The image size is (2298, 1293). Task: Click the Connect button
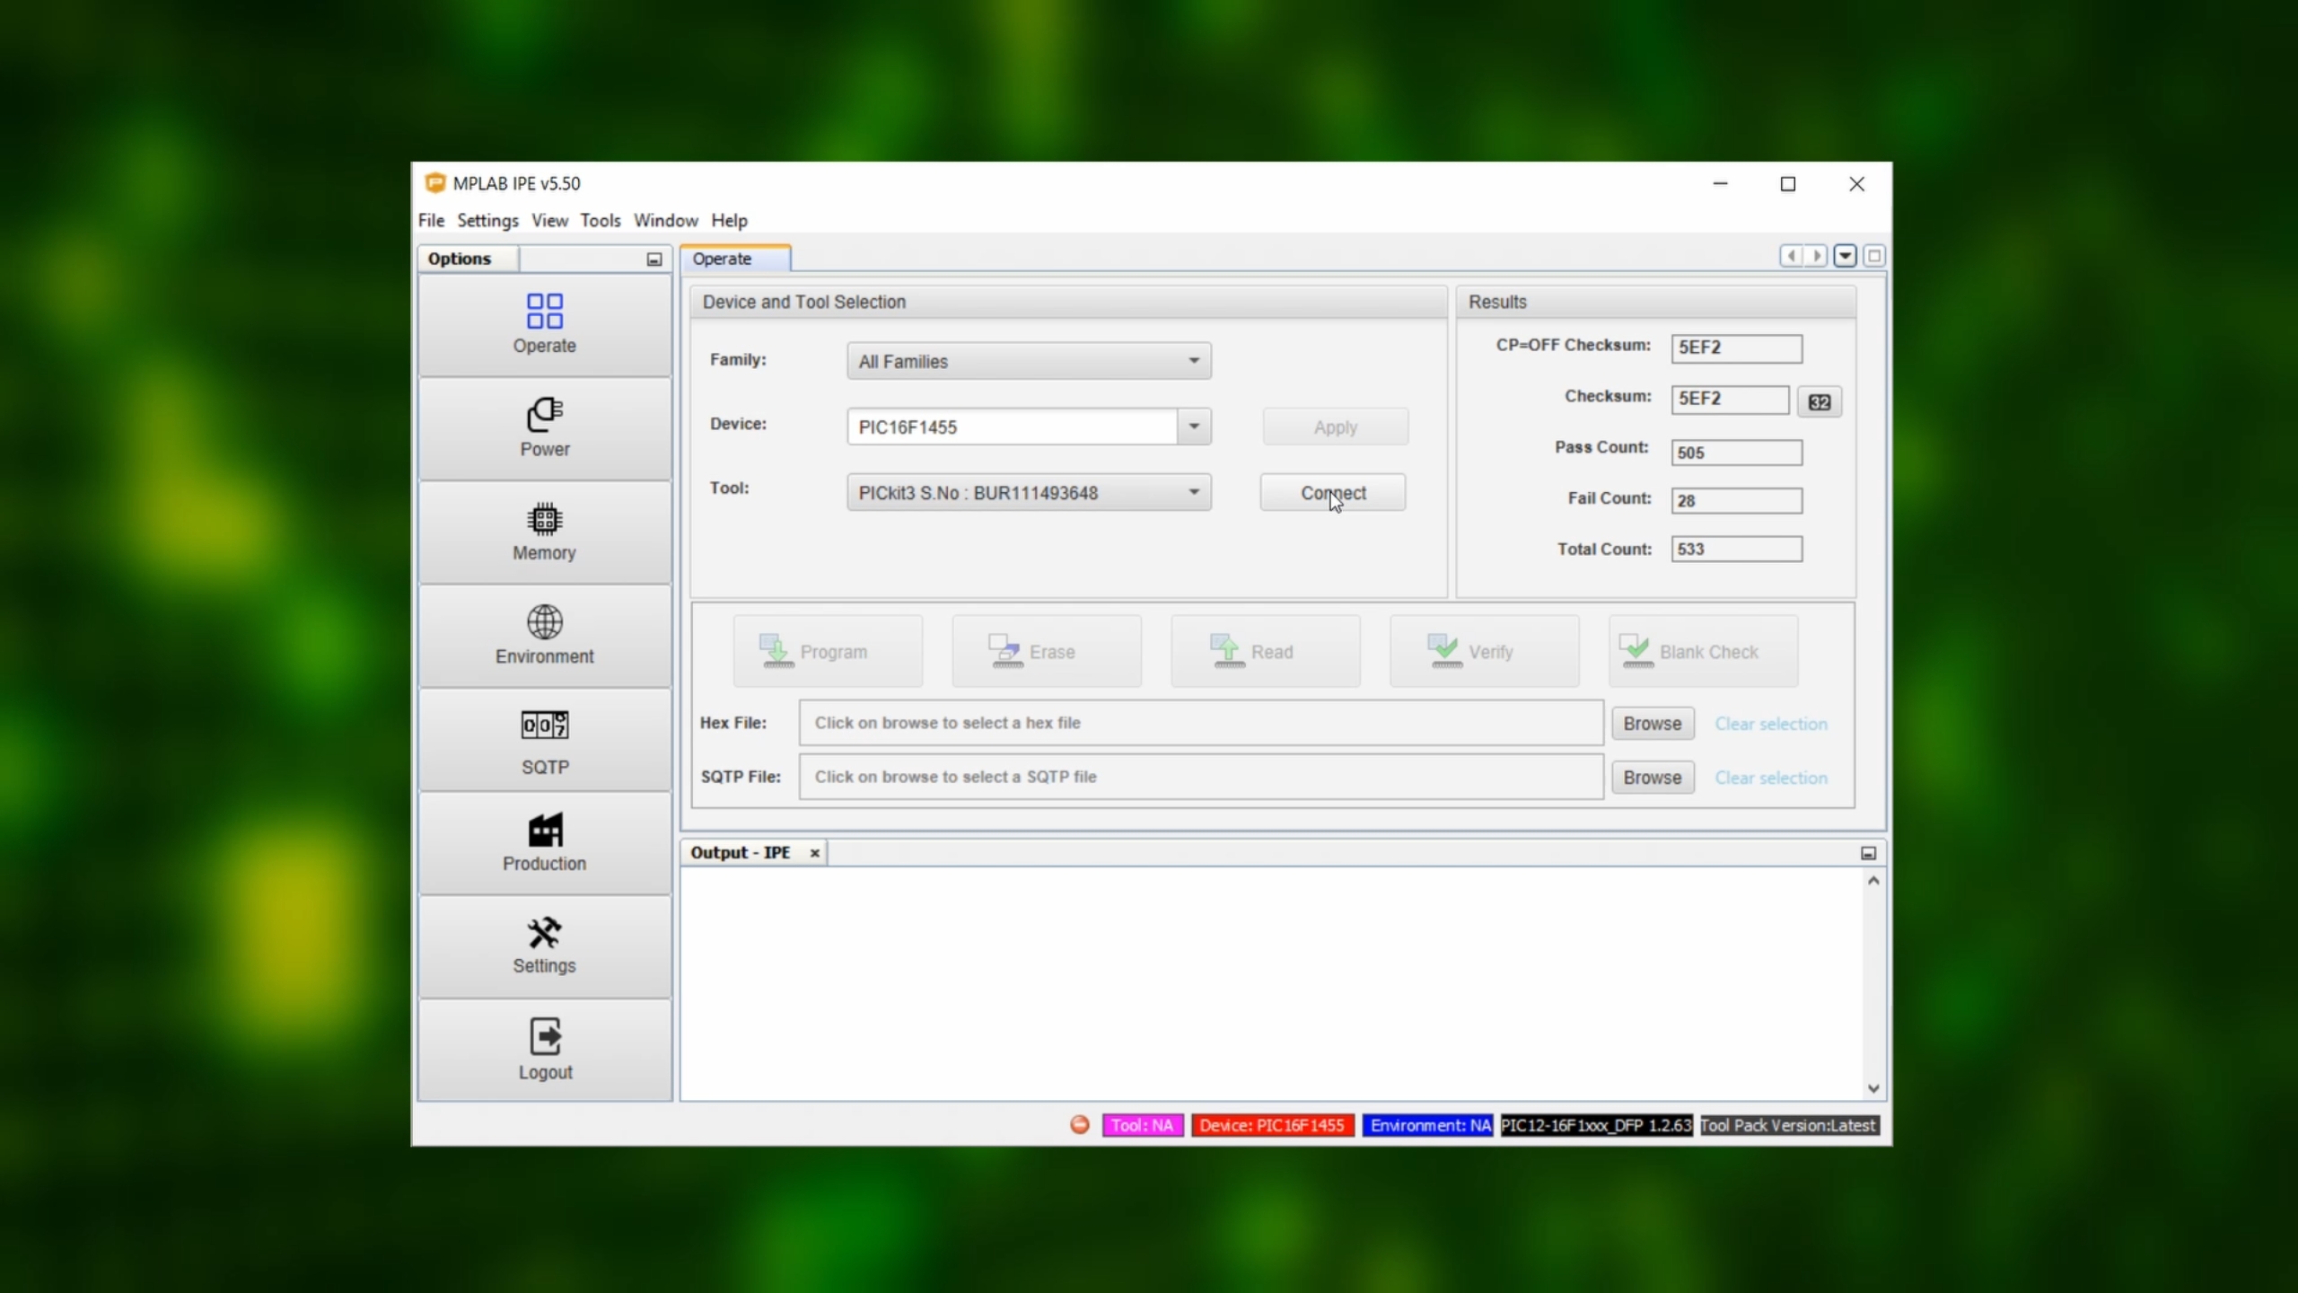(1332, 493)
